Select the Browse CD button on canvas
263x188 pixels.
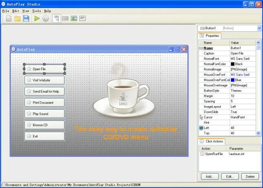coord(45,125)
